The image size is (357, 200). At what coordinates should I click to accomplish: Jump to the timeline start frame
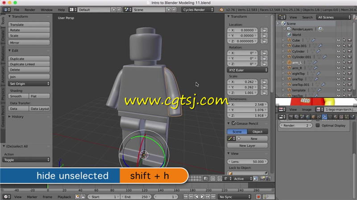click(186, 196)
